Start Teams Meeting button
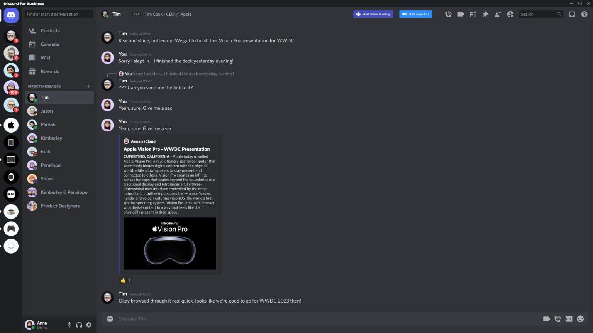The image size is (593, 333). [x=373, y=14]
